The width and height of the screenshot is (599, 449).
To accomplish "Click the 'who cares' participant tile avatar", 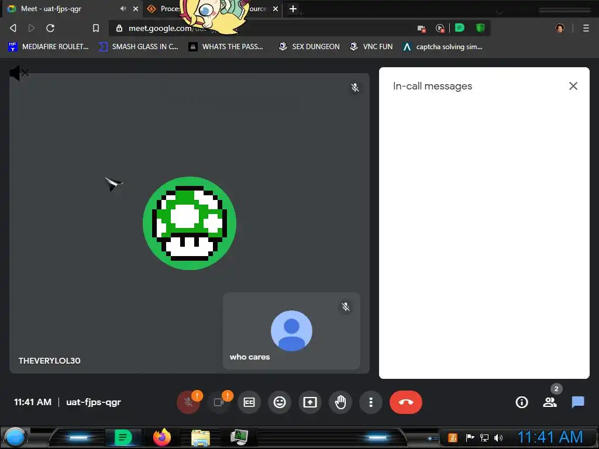I will point(291,331).
